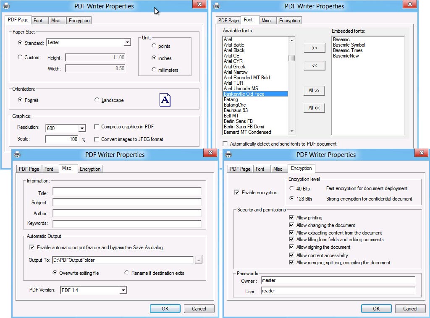This screenshot has width=430, height=318.
Task: Open the Resolution 600 dropdown
Action: 82,128
